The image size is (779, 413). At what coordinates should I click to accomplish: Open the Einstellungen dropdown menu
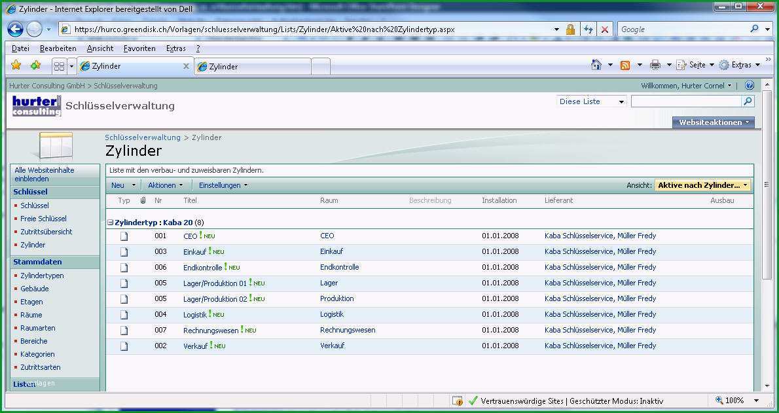(x=223, y=185)
